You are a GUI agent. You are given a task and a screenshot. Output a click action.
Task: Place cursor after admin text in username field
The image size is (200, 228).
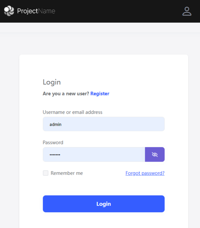62,125
